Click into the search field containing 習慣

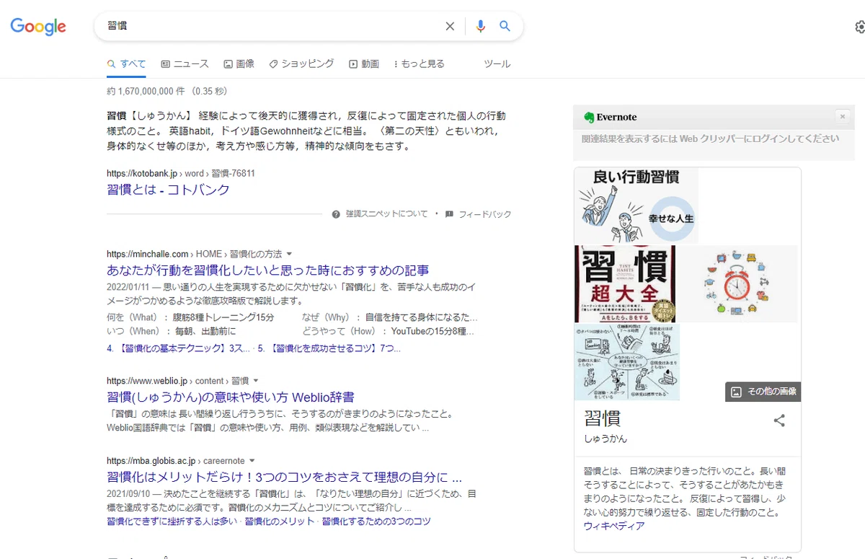point(274,26)
